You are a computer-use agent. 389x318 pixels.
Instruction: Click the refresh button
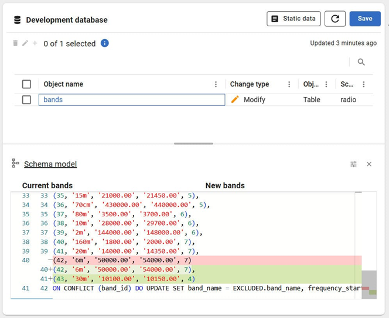335,19
